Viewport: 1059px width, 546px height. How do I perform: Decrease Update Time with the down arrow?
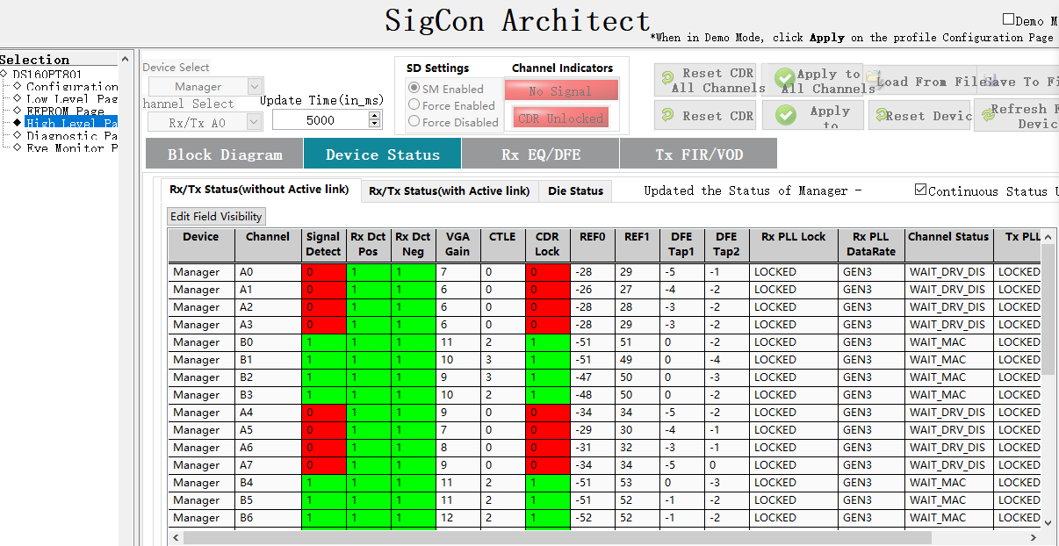tap(375, 125)
